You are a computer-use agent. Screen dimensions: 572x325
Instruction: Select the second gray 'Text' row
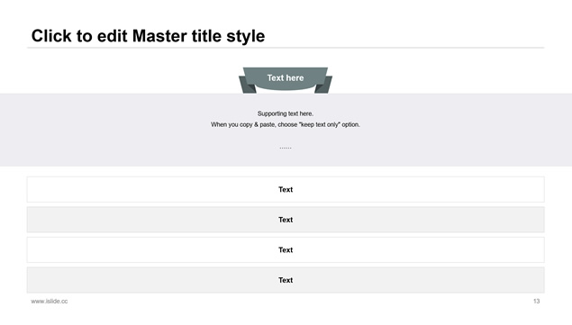click(286, 220)
